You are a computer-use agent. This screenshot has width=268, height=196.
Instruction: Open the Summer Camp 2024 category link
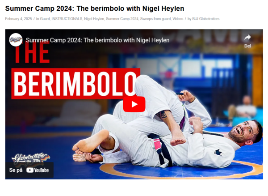point(122,19)
